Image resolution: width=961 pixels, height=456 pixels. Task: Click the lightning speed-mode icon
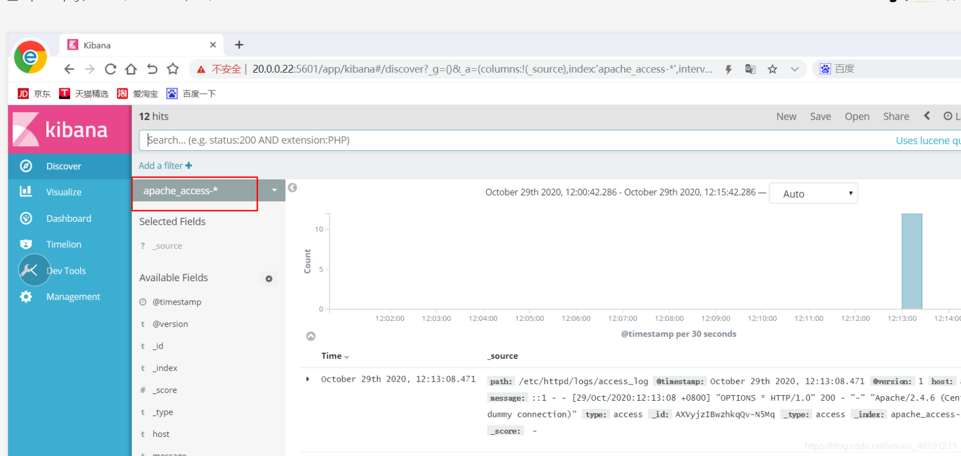[x=728, y=69]
